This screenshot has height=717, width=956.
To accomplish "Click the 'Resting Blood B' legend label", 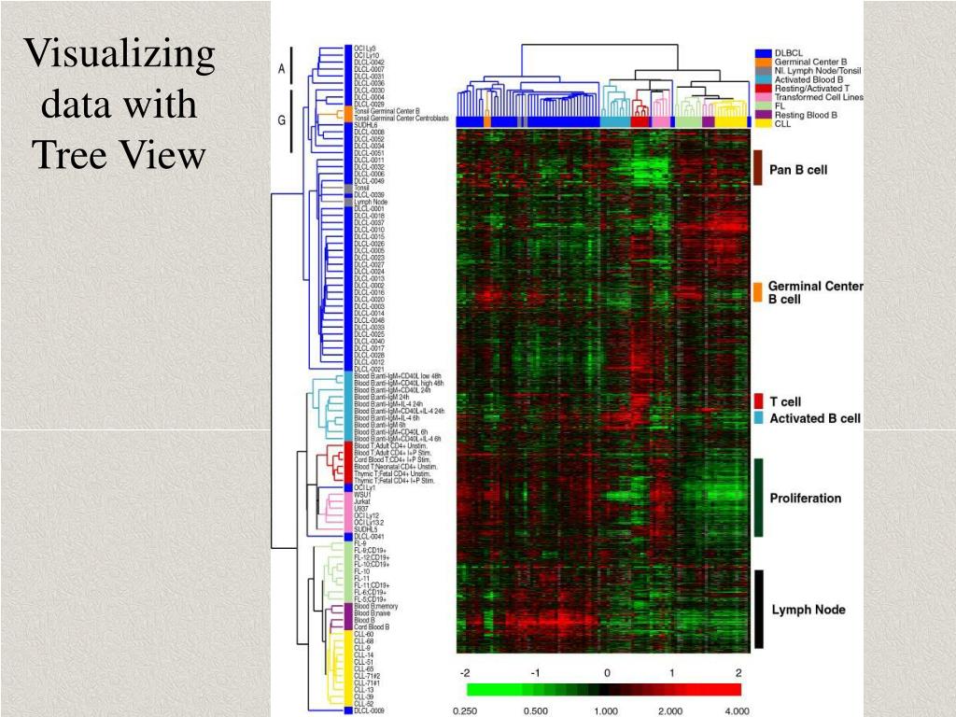I will (806, 115).
